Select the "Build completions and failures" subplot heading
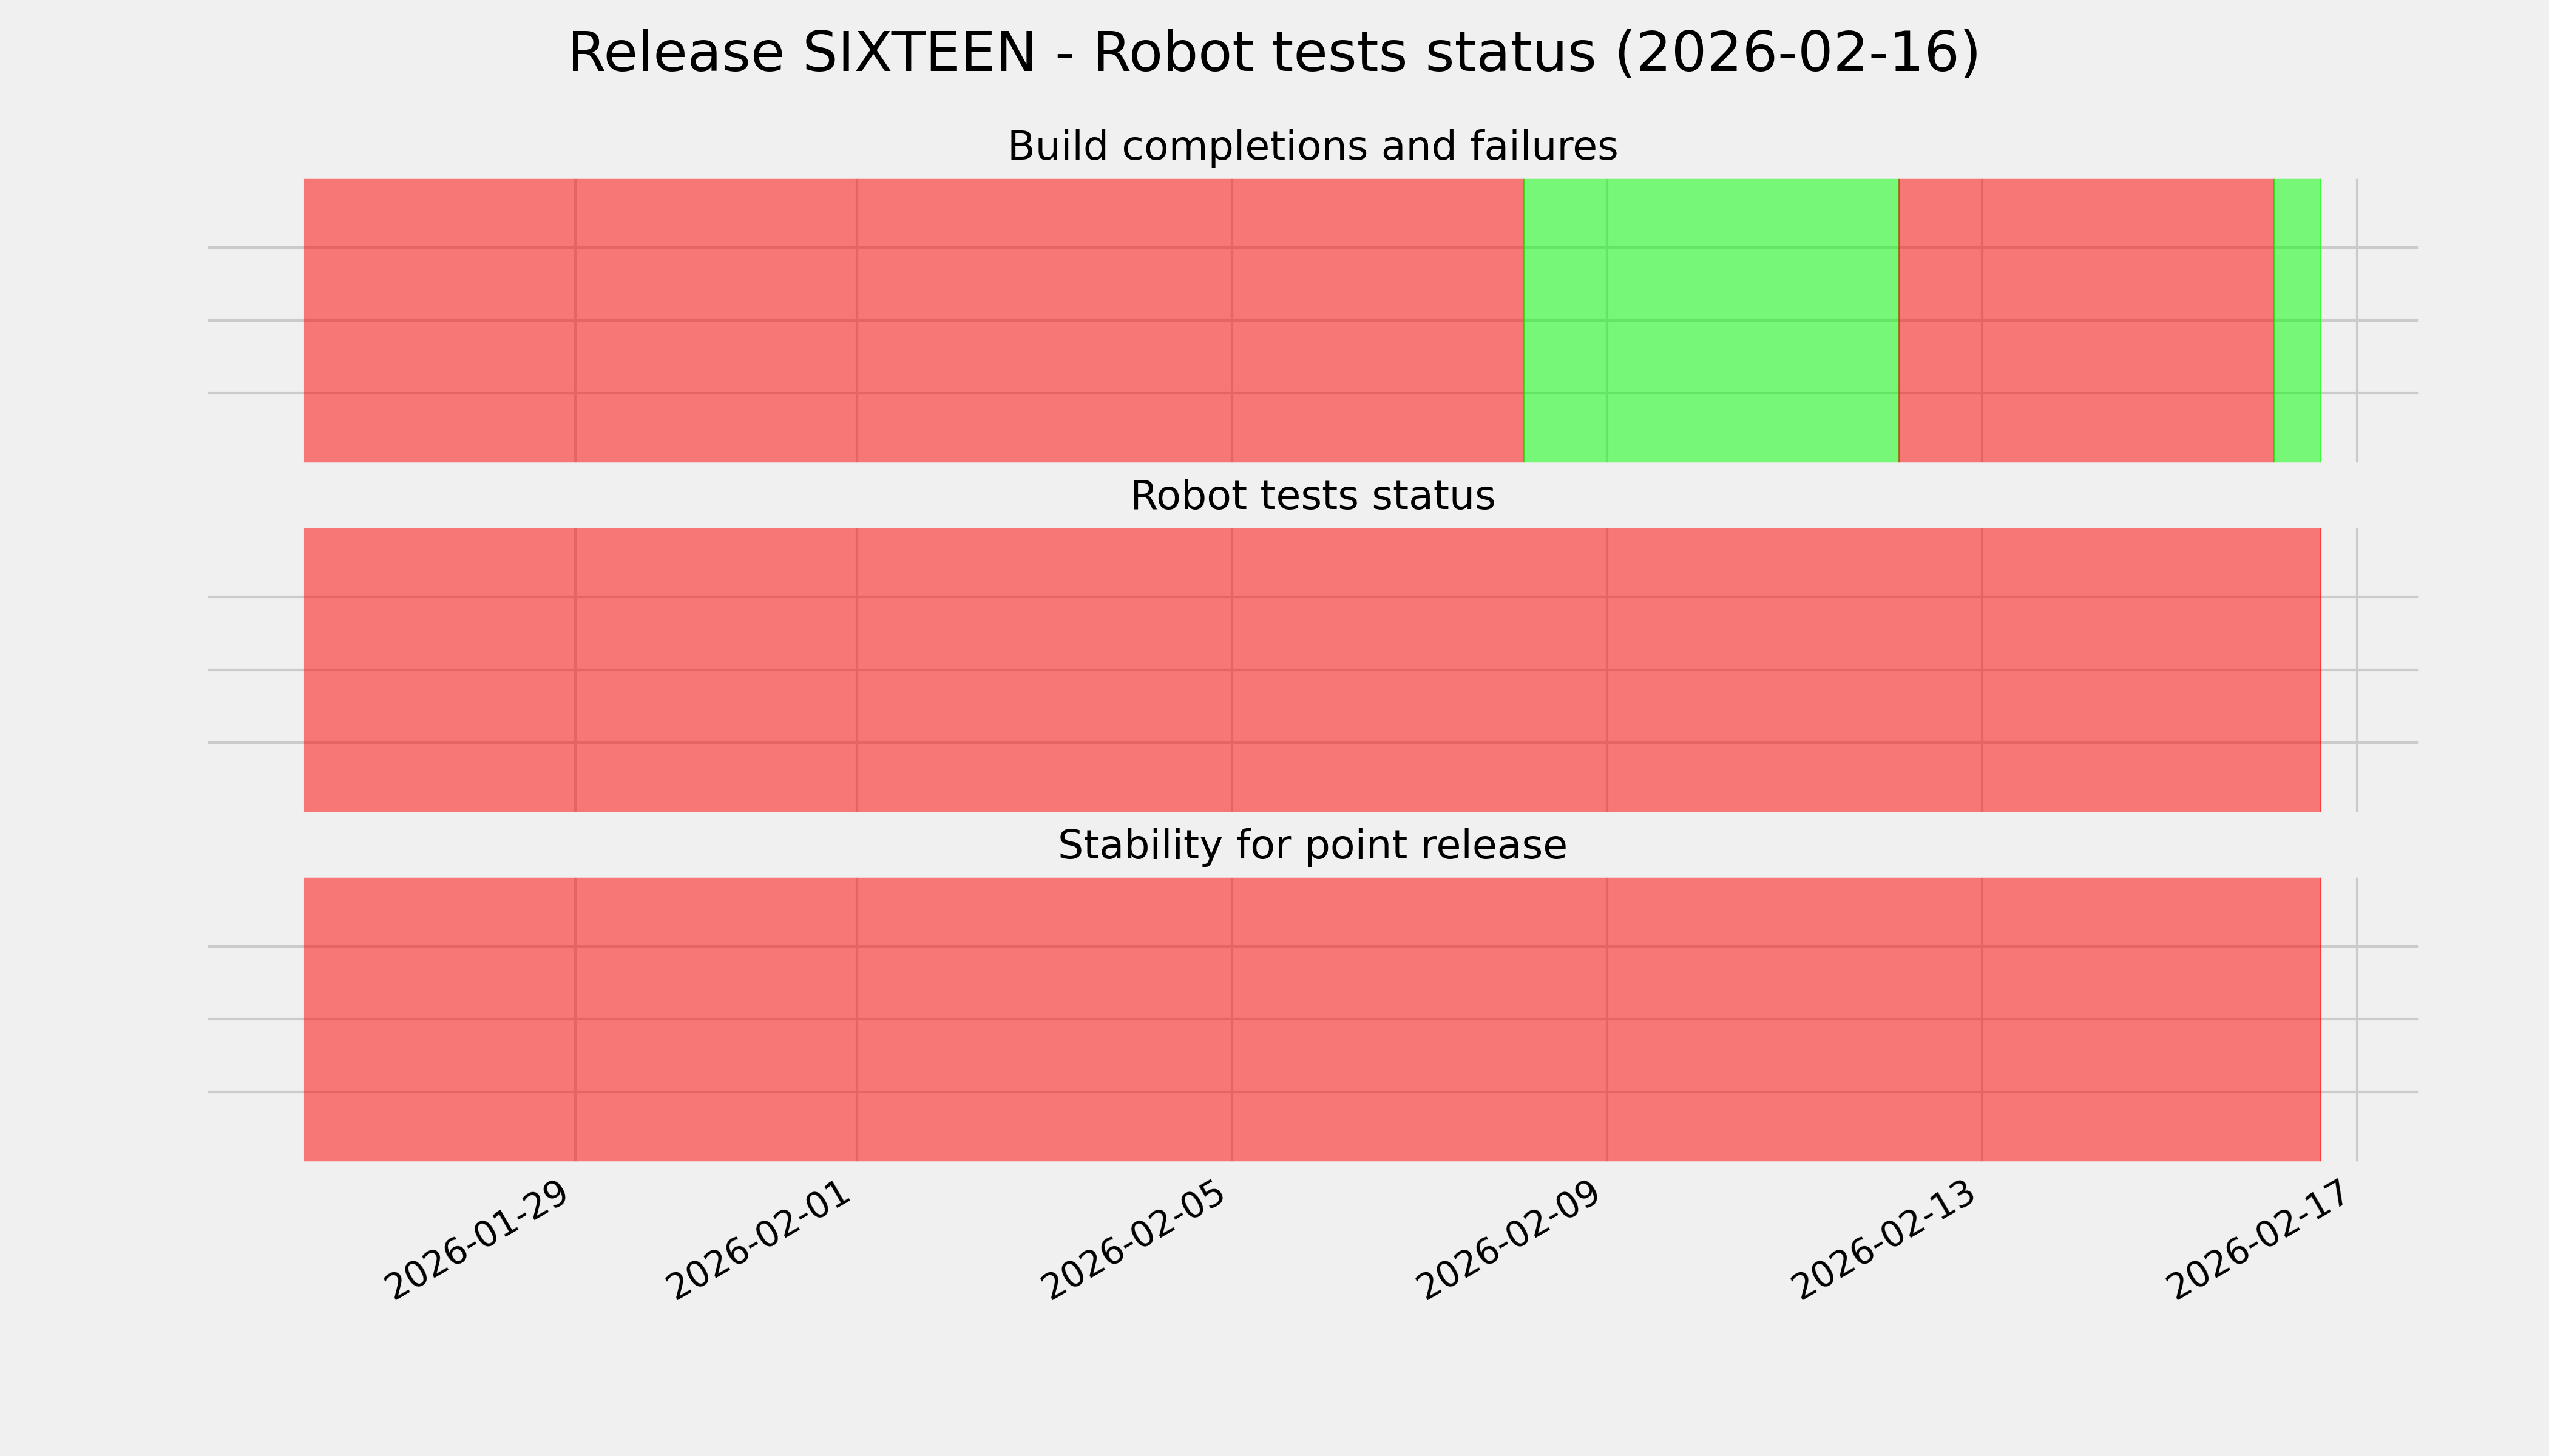This screenshot has width=2549, height=1456. point(1312,147)
